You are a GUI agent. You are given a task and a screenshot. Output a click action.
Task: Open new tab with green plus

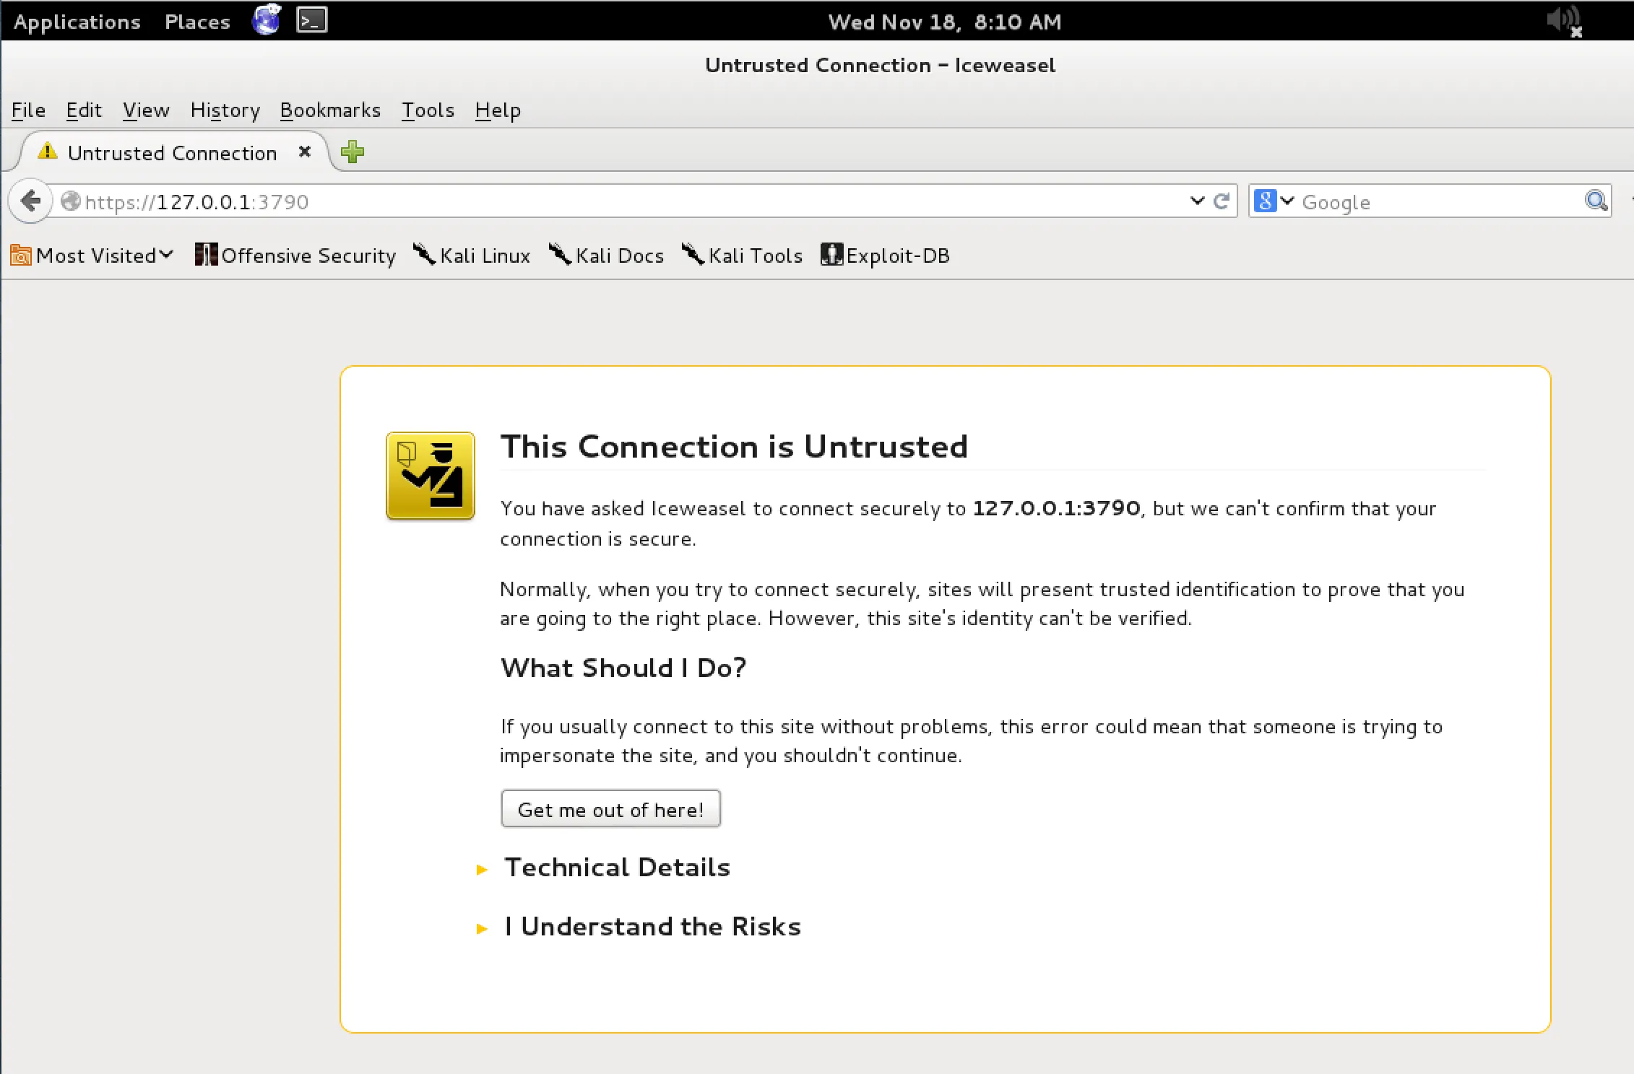point(353,152)
